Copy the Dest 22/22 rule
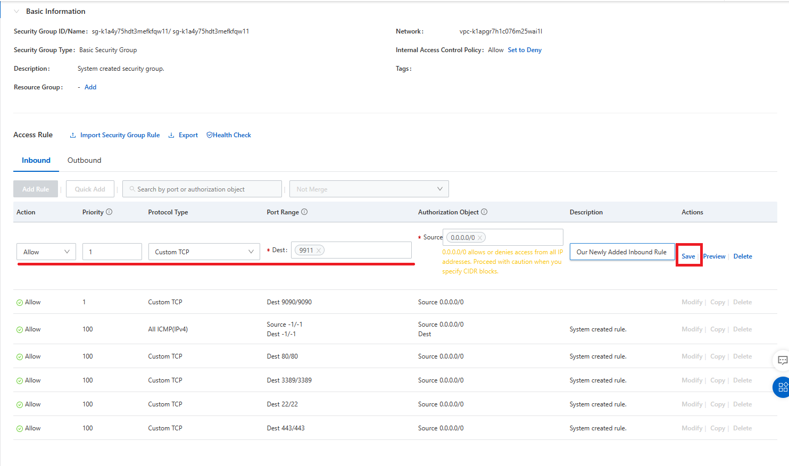 point(718,404)
